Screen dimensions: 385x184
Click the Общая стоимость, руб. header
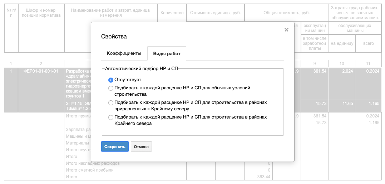pos(286,13)
